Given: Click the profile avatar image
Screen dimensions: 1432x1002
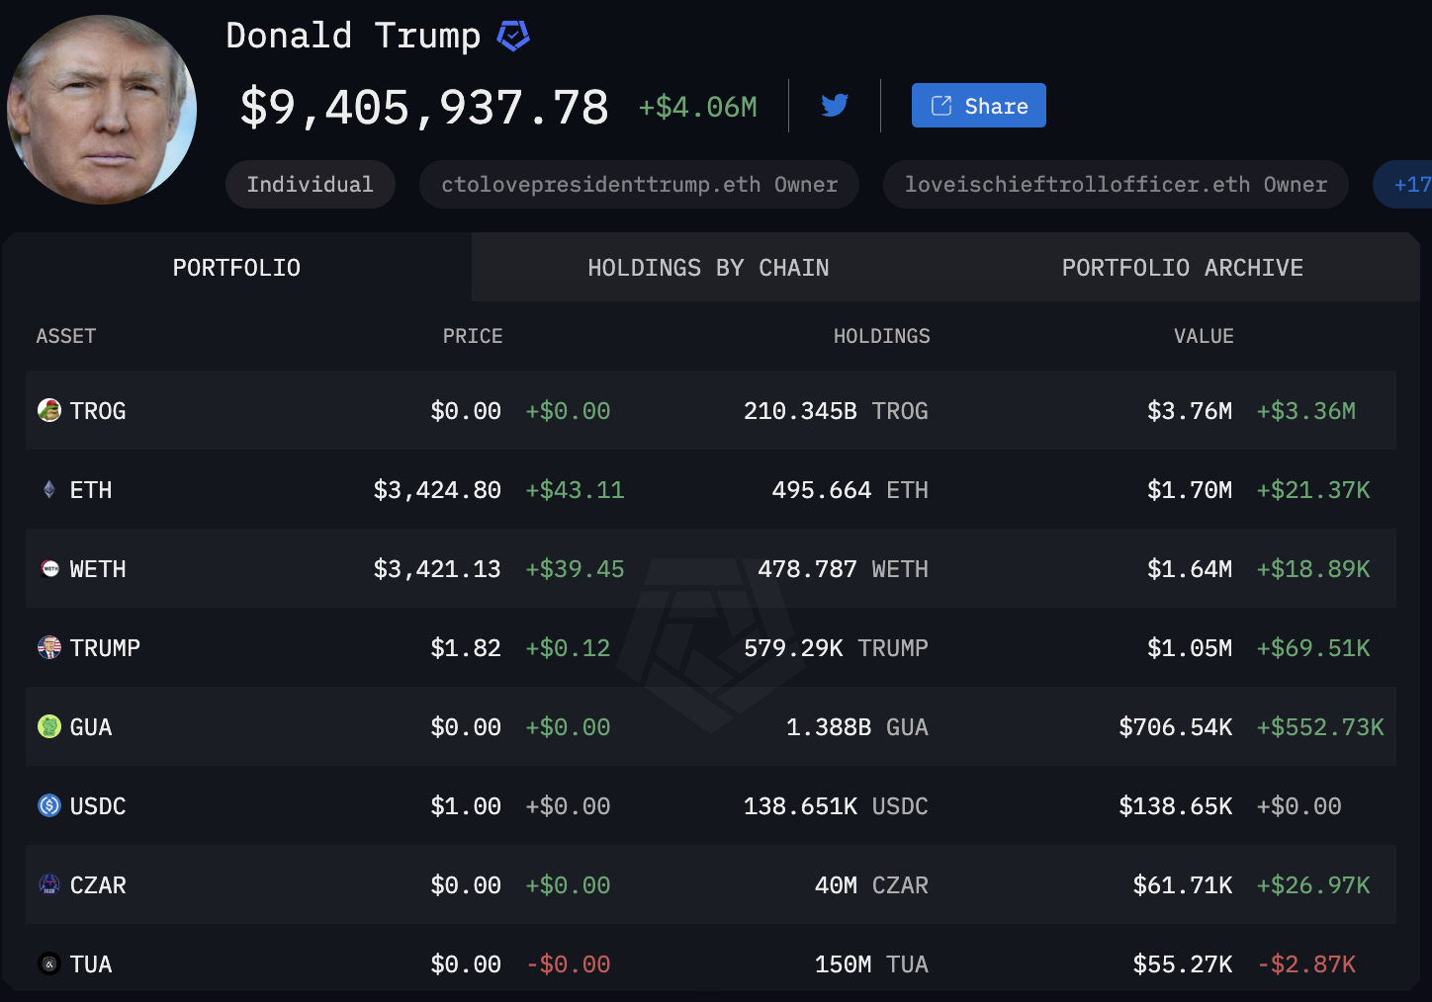Looking at the screenshot, I should point(102,109).
